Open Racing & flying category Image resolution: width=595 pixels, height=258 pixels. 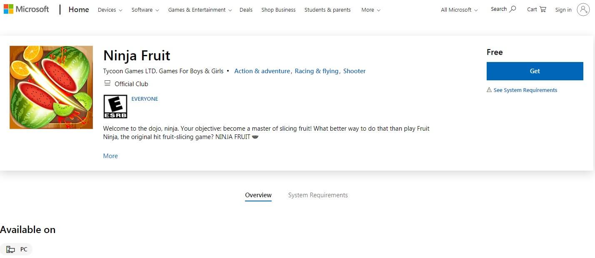click(x=317, y=71)
